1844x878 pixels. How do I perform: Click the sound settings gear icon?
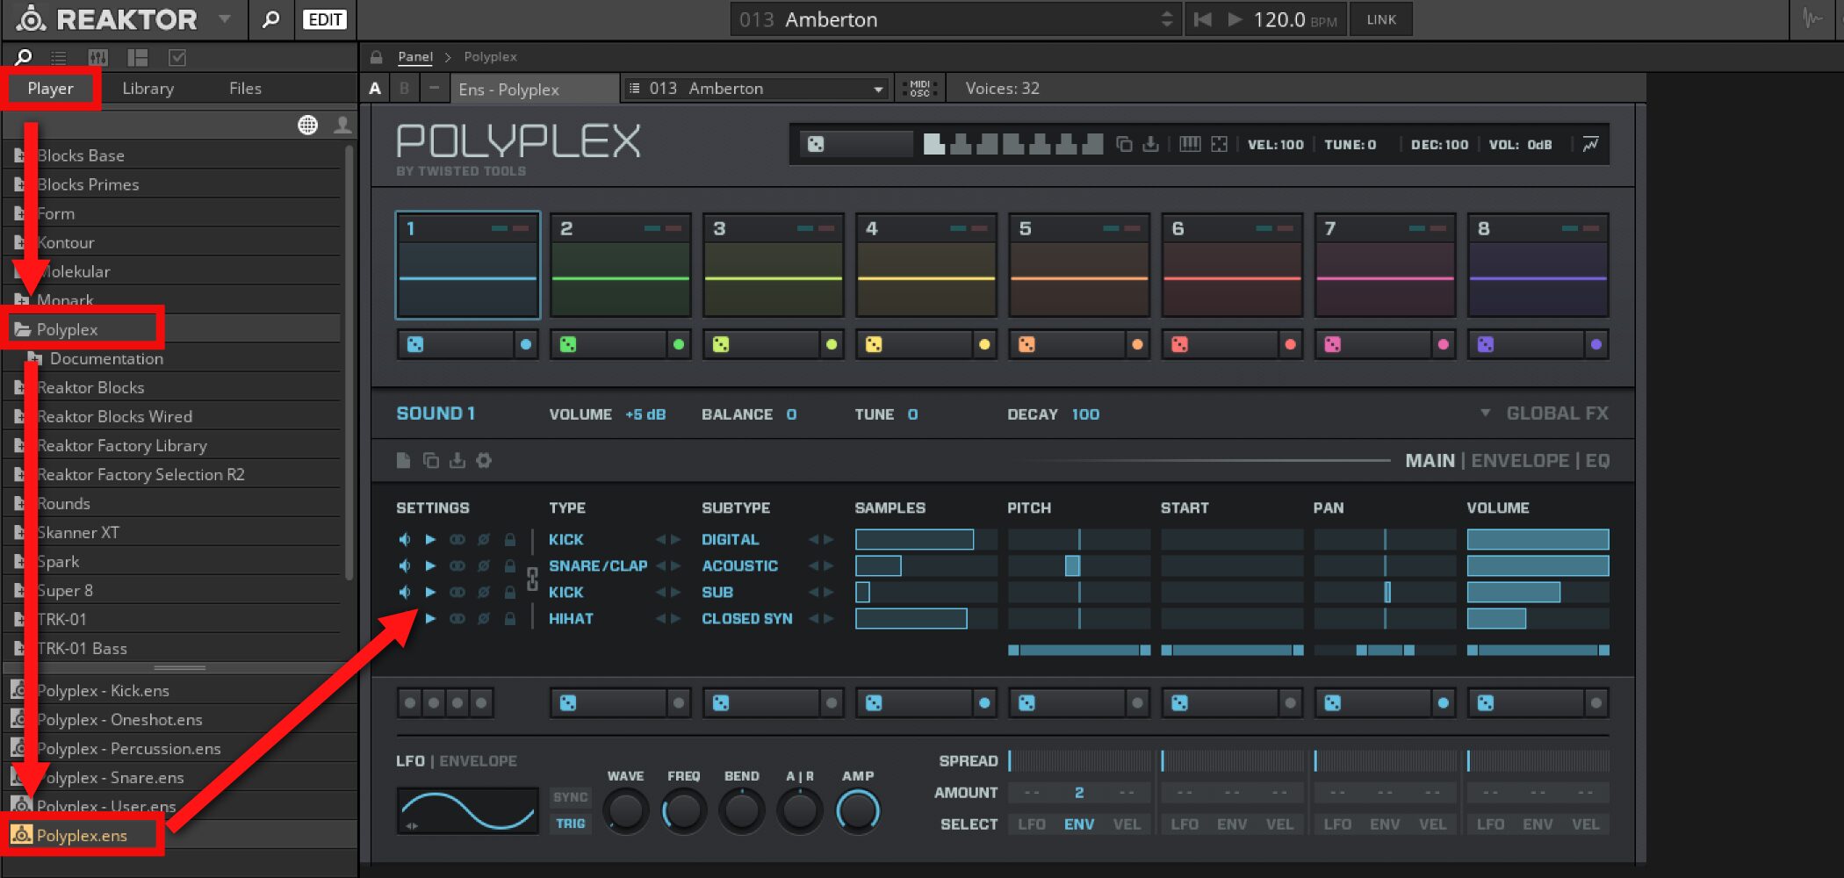[x=484, y=460]
